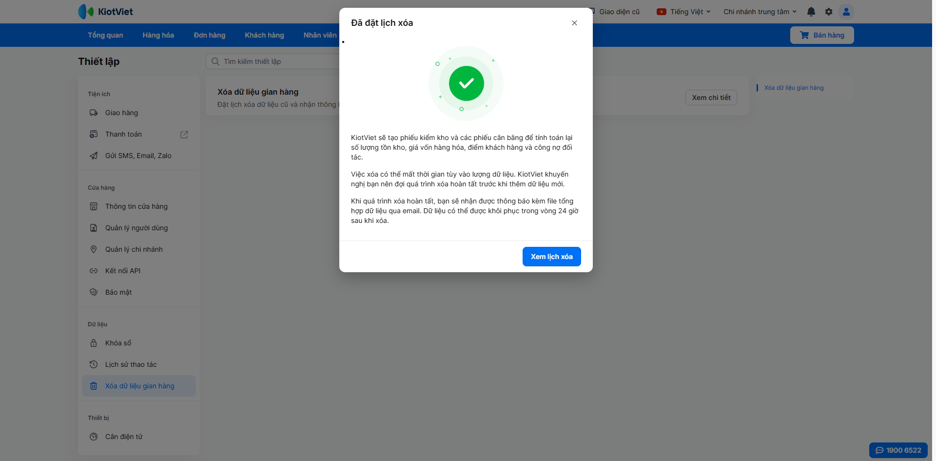This screenshot has width=936, height=461.
Task: Close the Đã đặt lịch xóa dialog
Action: [x=574, y=23]
